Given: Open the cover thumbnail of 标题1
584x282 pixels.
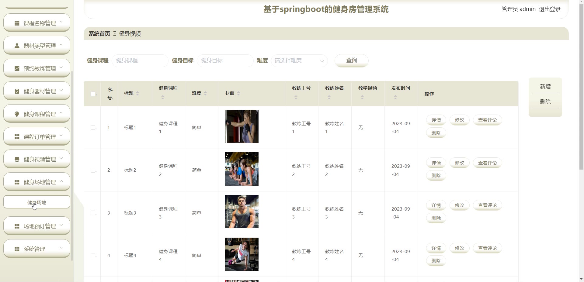Looking at the screenshot, I should click(x=242, y=126).
